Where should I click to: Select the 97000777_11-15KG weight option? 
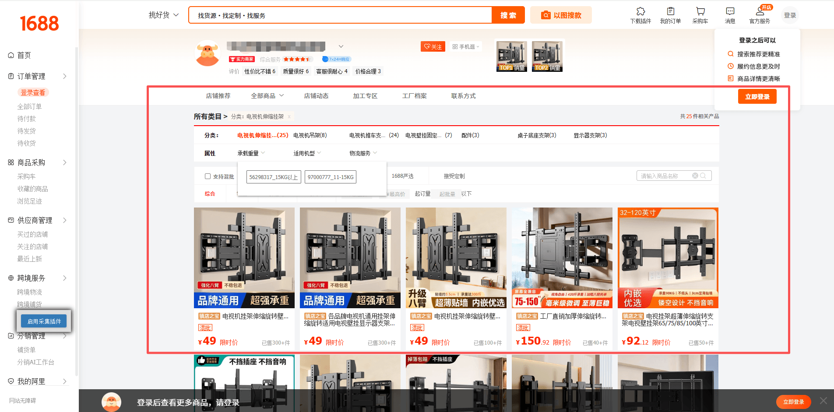[331, 177]
